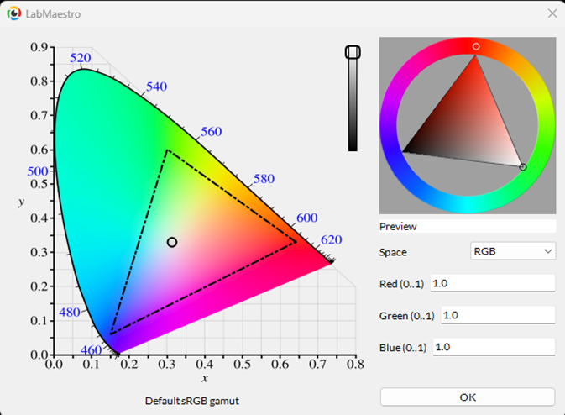Close the LabMaestro color dialog
The width and height of the screenshot is (565, 415).
click(x=552, y=13)
